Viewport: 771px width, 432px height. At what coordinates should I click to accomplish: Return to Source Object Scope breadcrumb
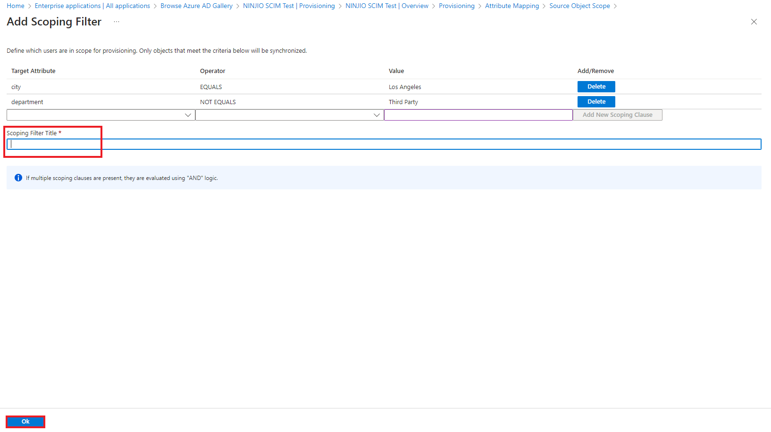point(579,6)
